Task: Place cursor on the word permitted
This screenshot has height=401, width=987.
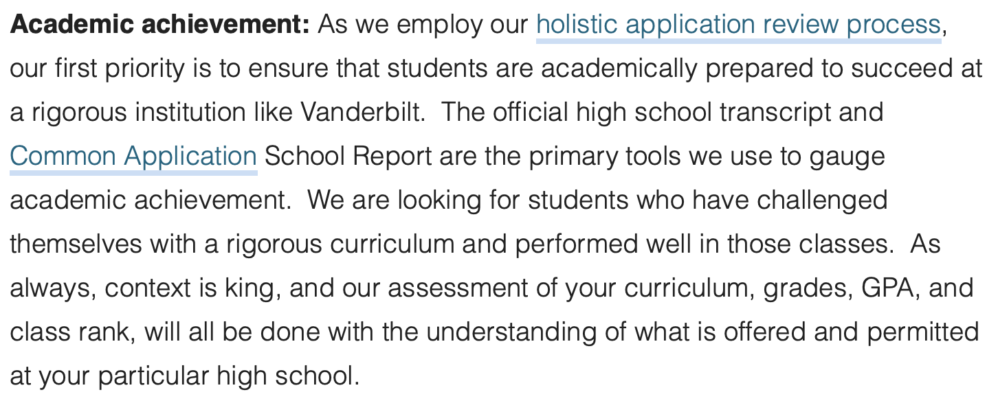Action: pos(923,332)
